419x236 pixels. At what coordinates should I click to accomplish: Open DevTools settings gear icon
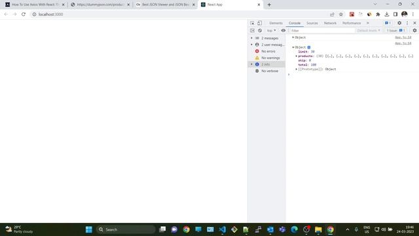pos(399,23)
